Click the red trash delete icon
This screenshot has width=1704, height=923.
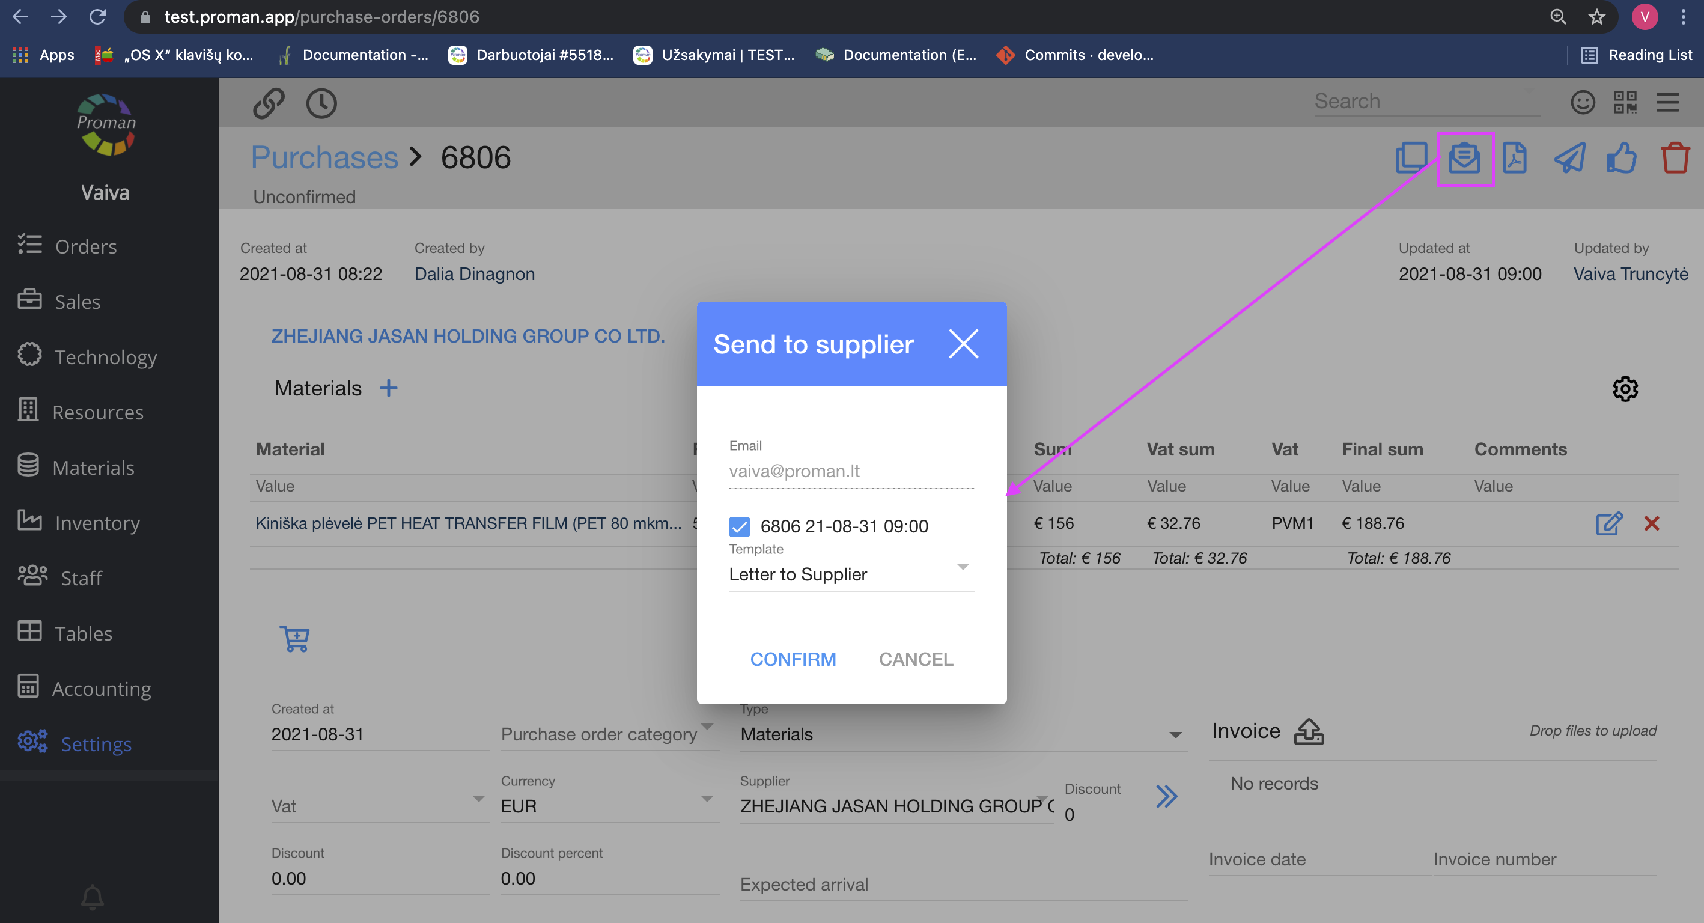point(1675,159)
